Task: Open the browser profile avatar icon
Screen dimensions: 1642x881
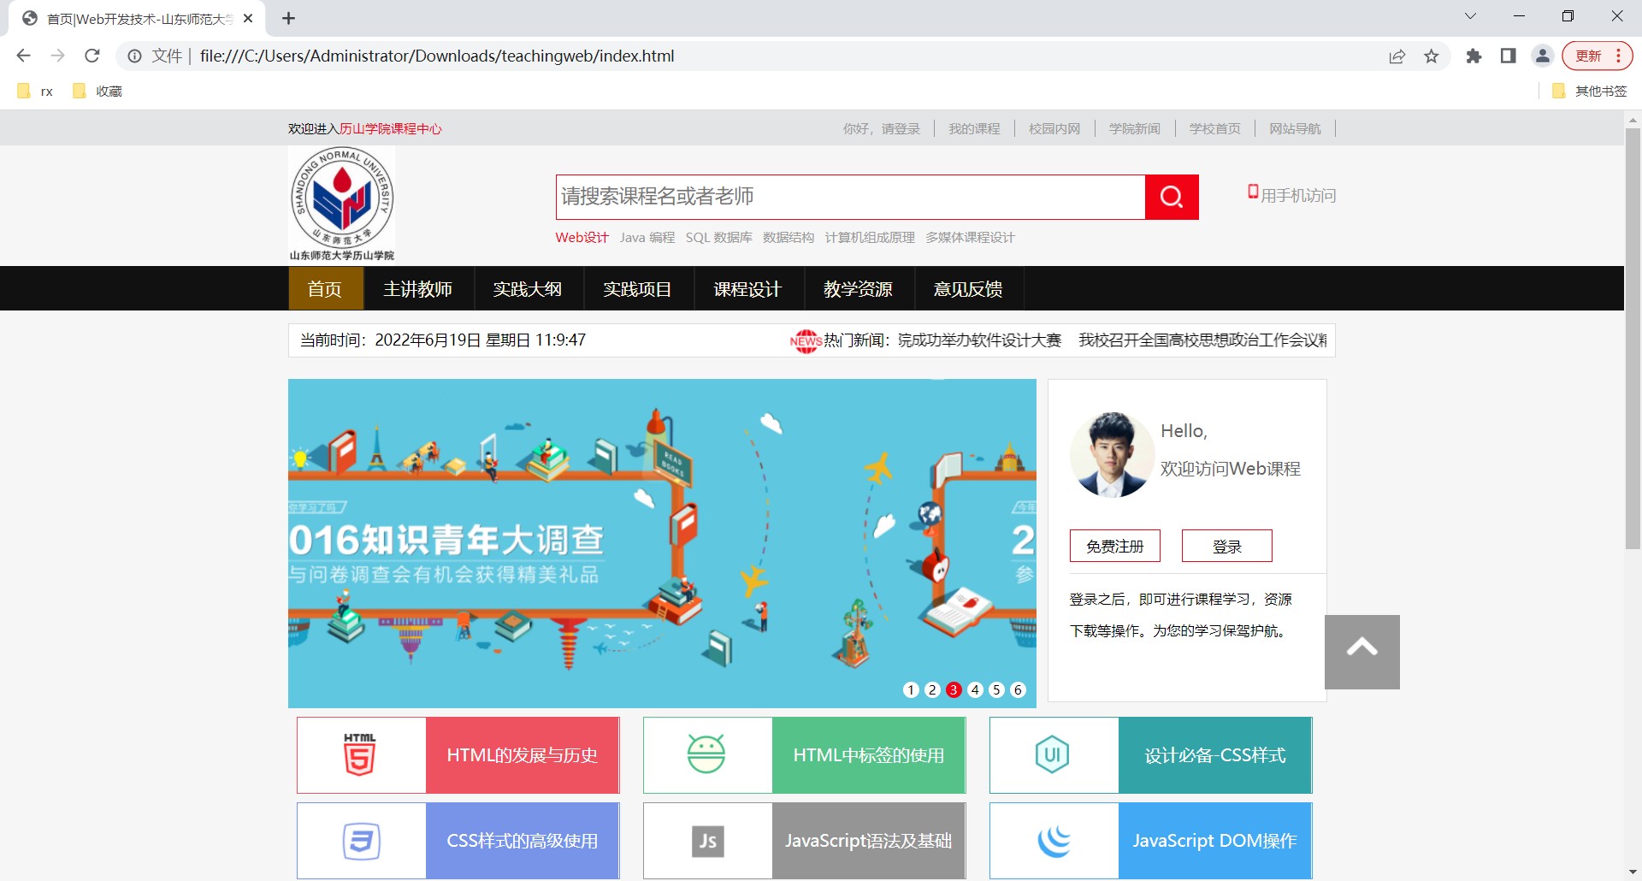Action: click(x=1543, y=56)
